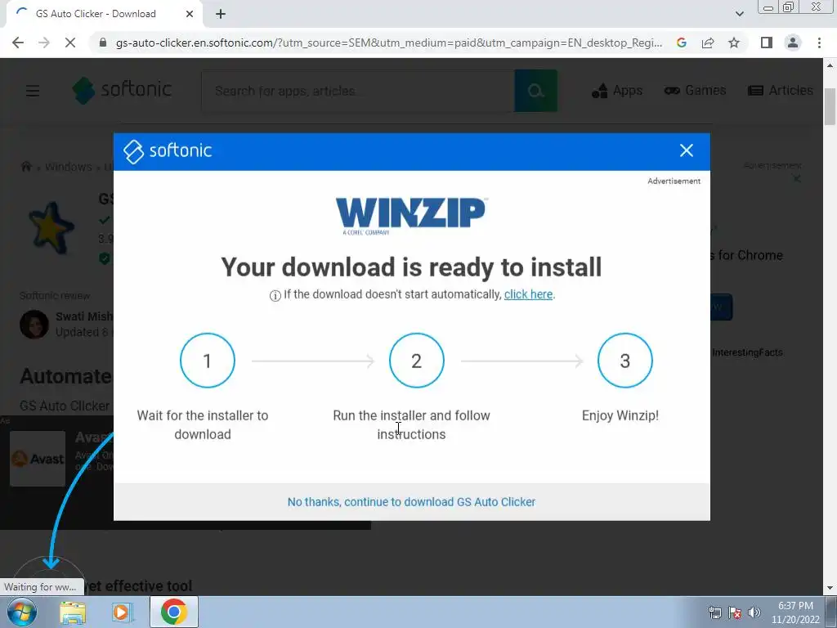Select the GS Auto Clicker - Download tab

104,15
